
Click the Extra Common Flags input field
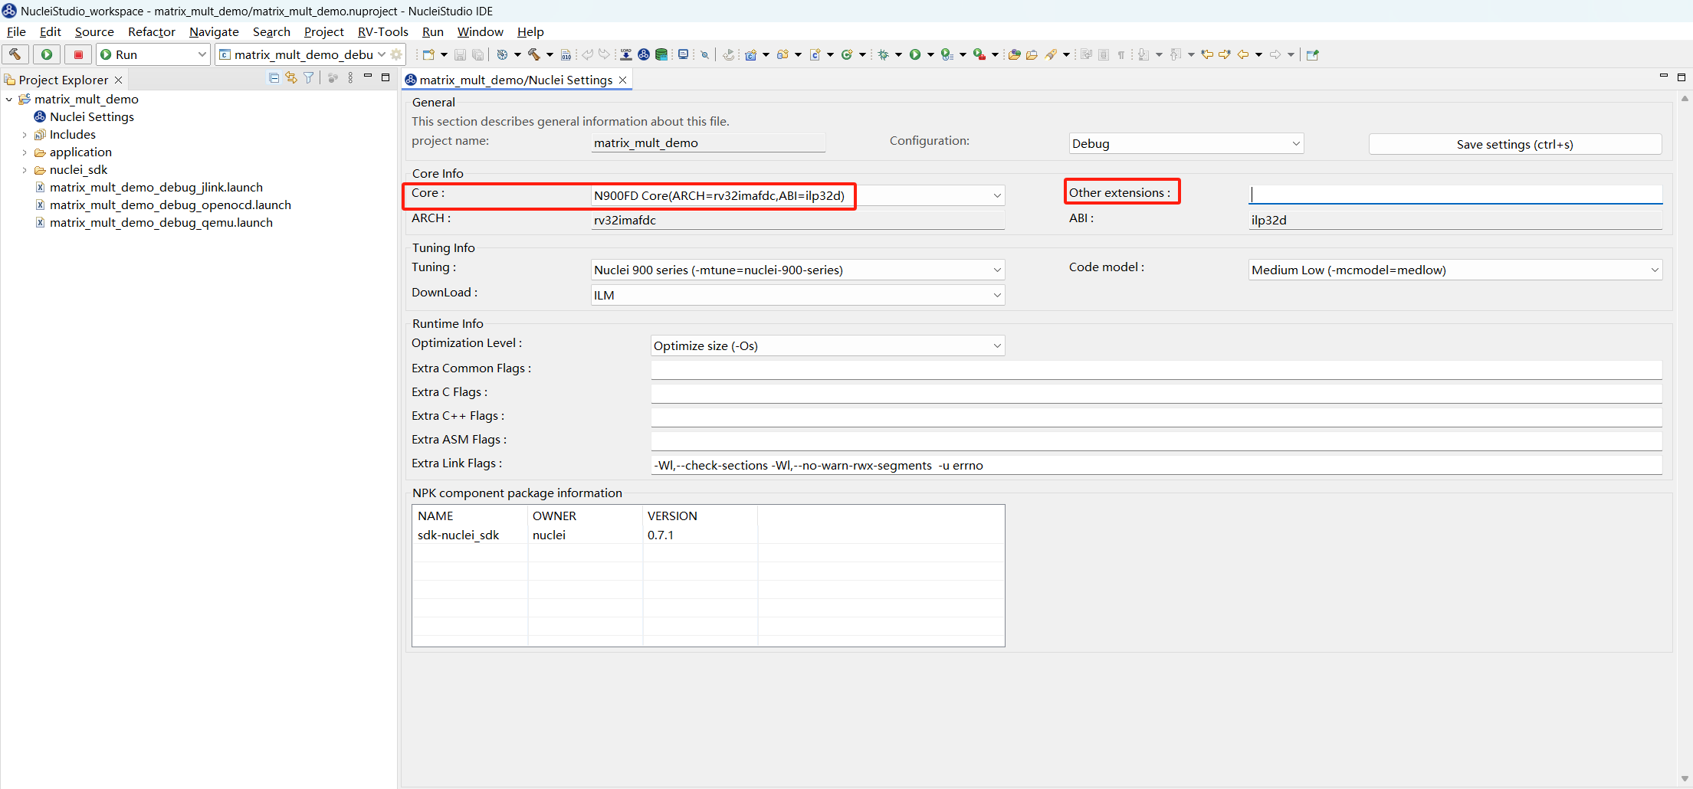tap(1157, 369)
